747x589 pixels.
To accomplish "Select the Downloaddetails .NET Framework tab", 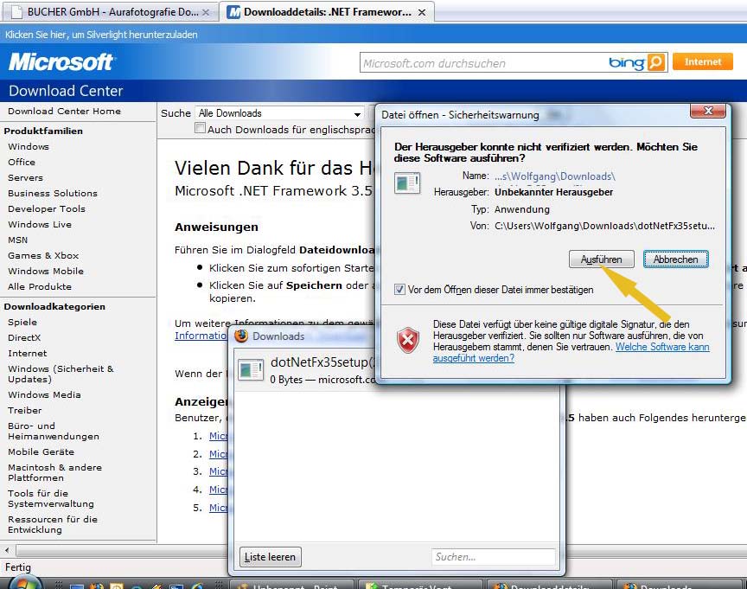I will [327, 12].
